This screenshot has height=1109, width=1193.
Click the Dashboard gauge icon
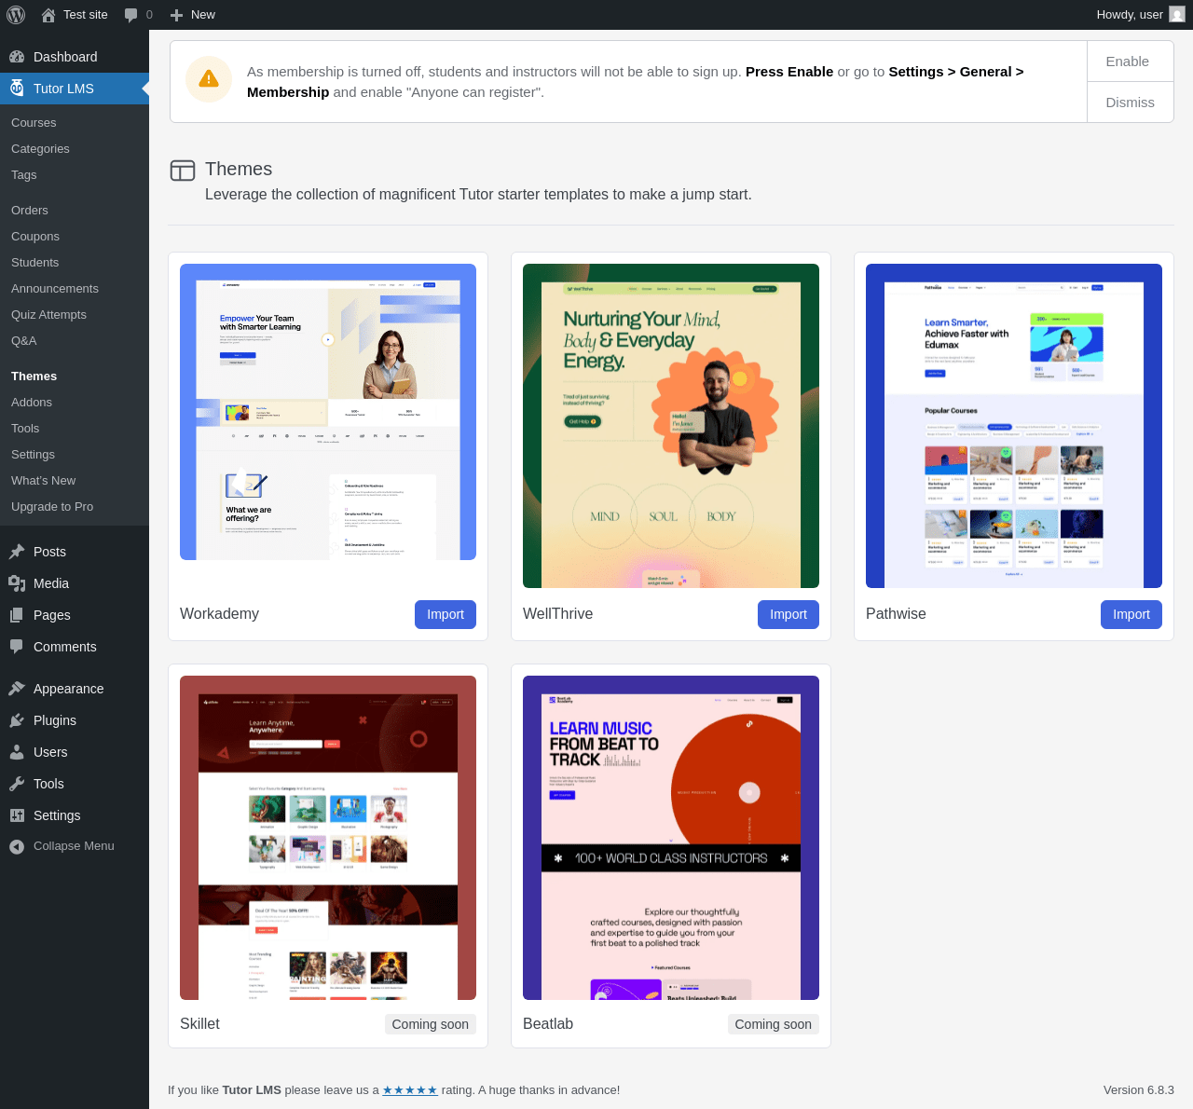17,57
